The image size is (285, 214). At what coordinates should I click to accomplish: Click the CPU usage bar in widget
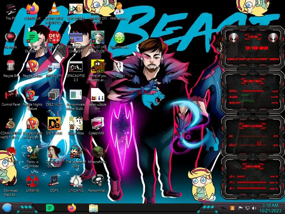pyautogui.click(x=253, y=91)
